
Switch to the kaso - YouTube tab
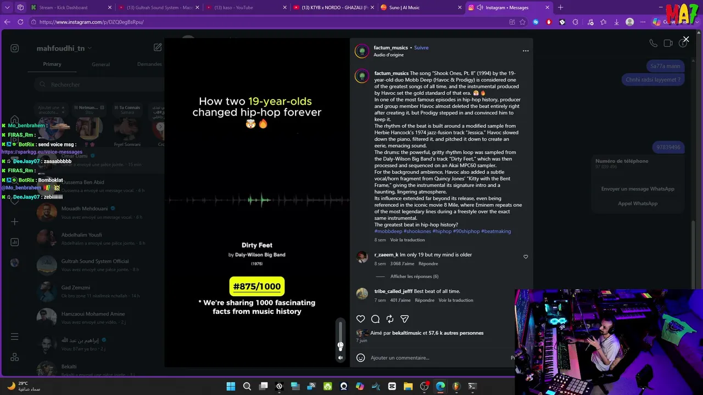click(x=246, y=8)
